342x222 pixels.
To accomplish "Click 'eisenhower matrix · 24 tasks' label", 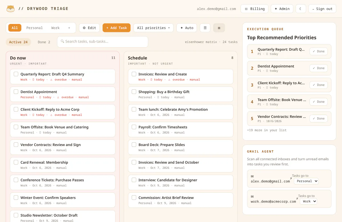I will click(211, 42).
